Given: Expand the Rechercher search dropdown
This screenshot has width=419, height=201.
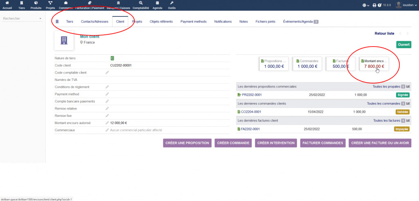Looking at the screenshot, I should [x=40, y=19].
